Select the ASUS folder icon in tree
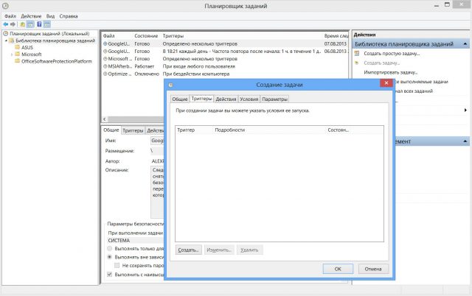 [x=16, y=47]
